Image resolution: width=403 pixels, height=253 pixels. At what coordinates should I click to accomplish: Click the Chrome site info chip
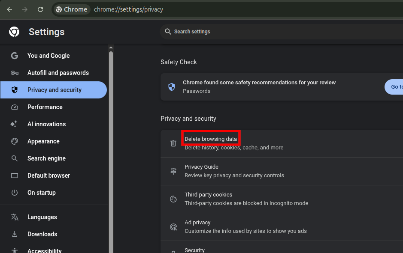click(x=72, y=9)
